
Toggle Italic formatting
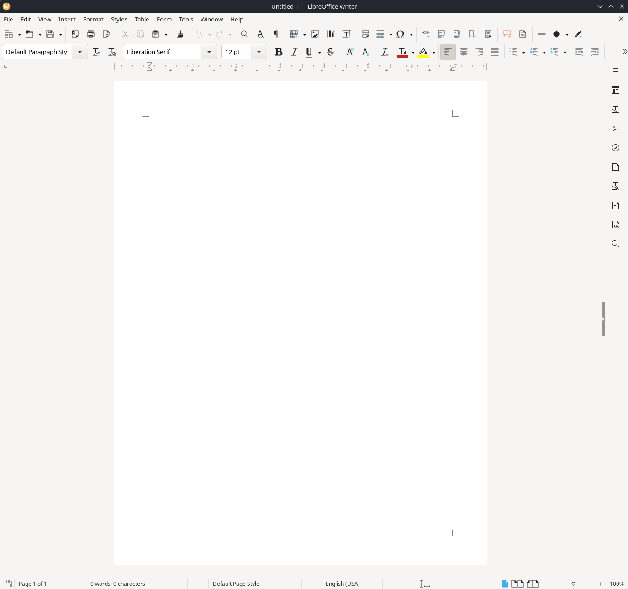pyautogui.click(x=294, y=52)
